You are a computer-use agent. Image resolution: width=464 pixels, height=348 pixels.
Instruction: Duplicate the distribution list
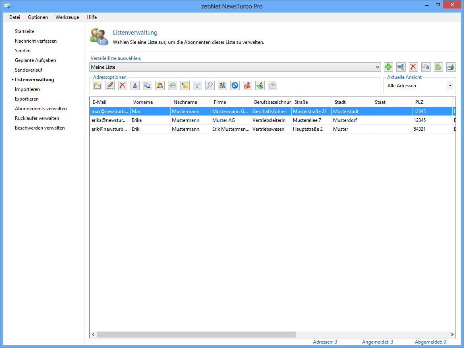[x=425, y=67]
